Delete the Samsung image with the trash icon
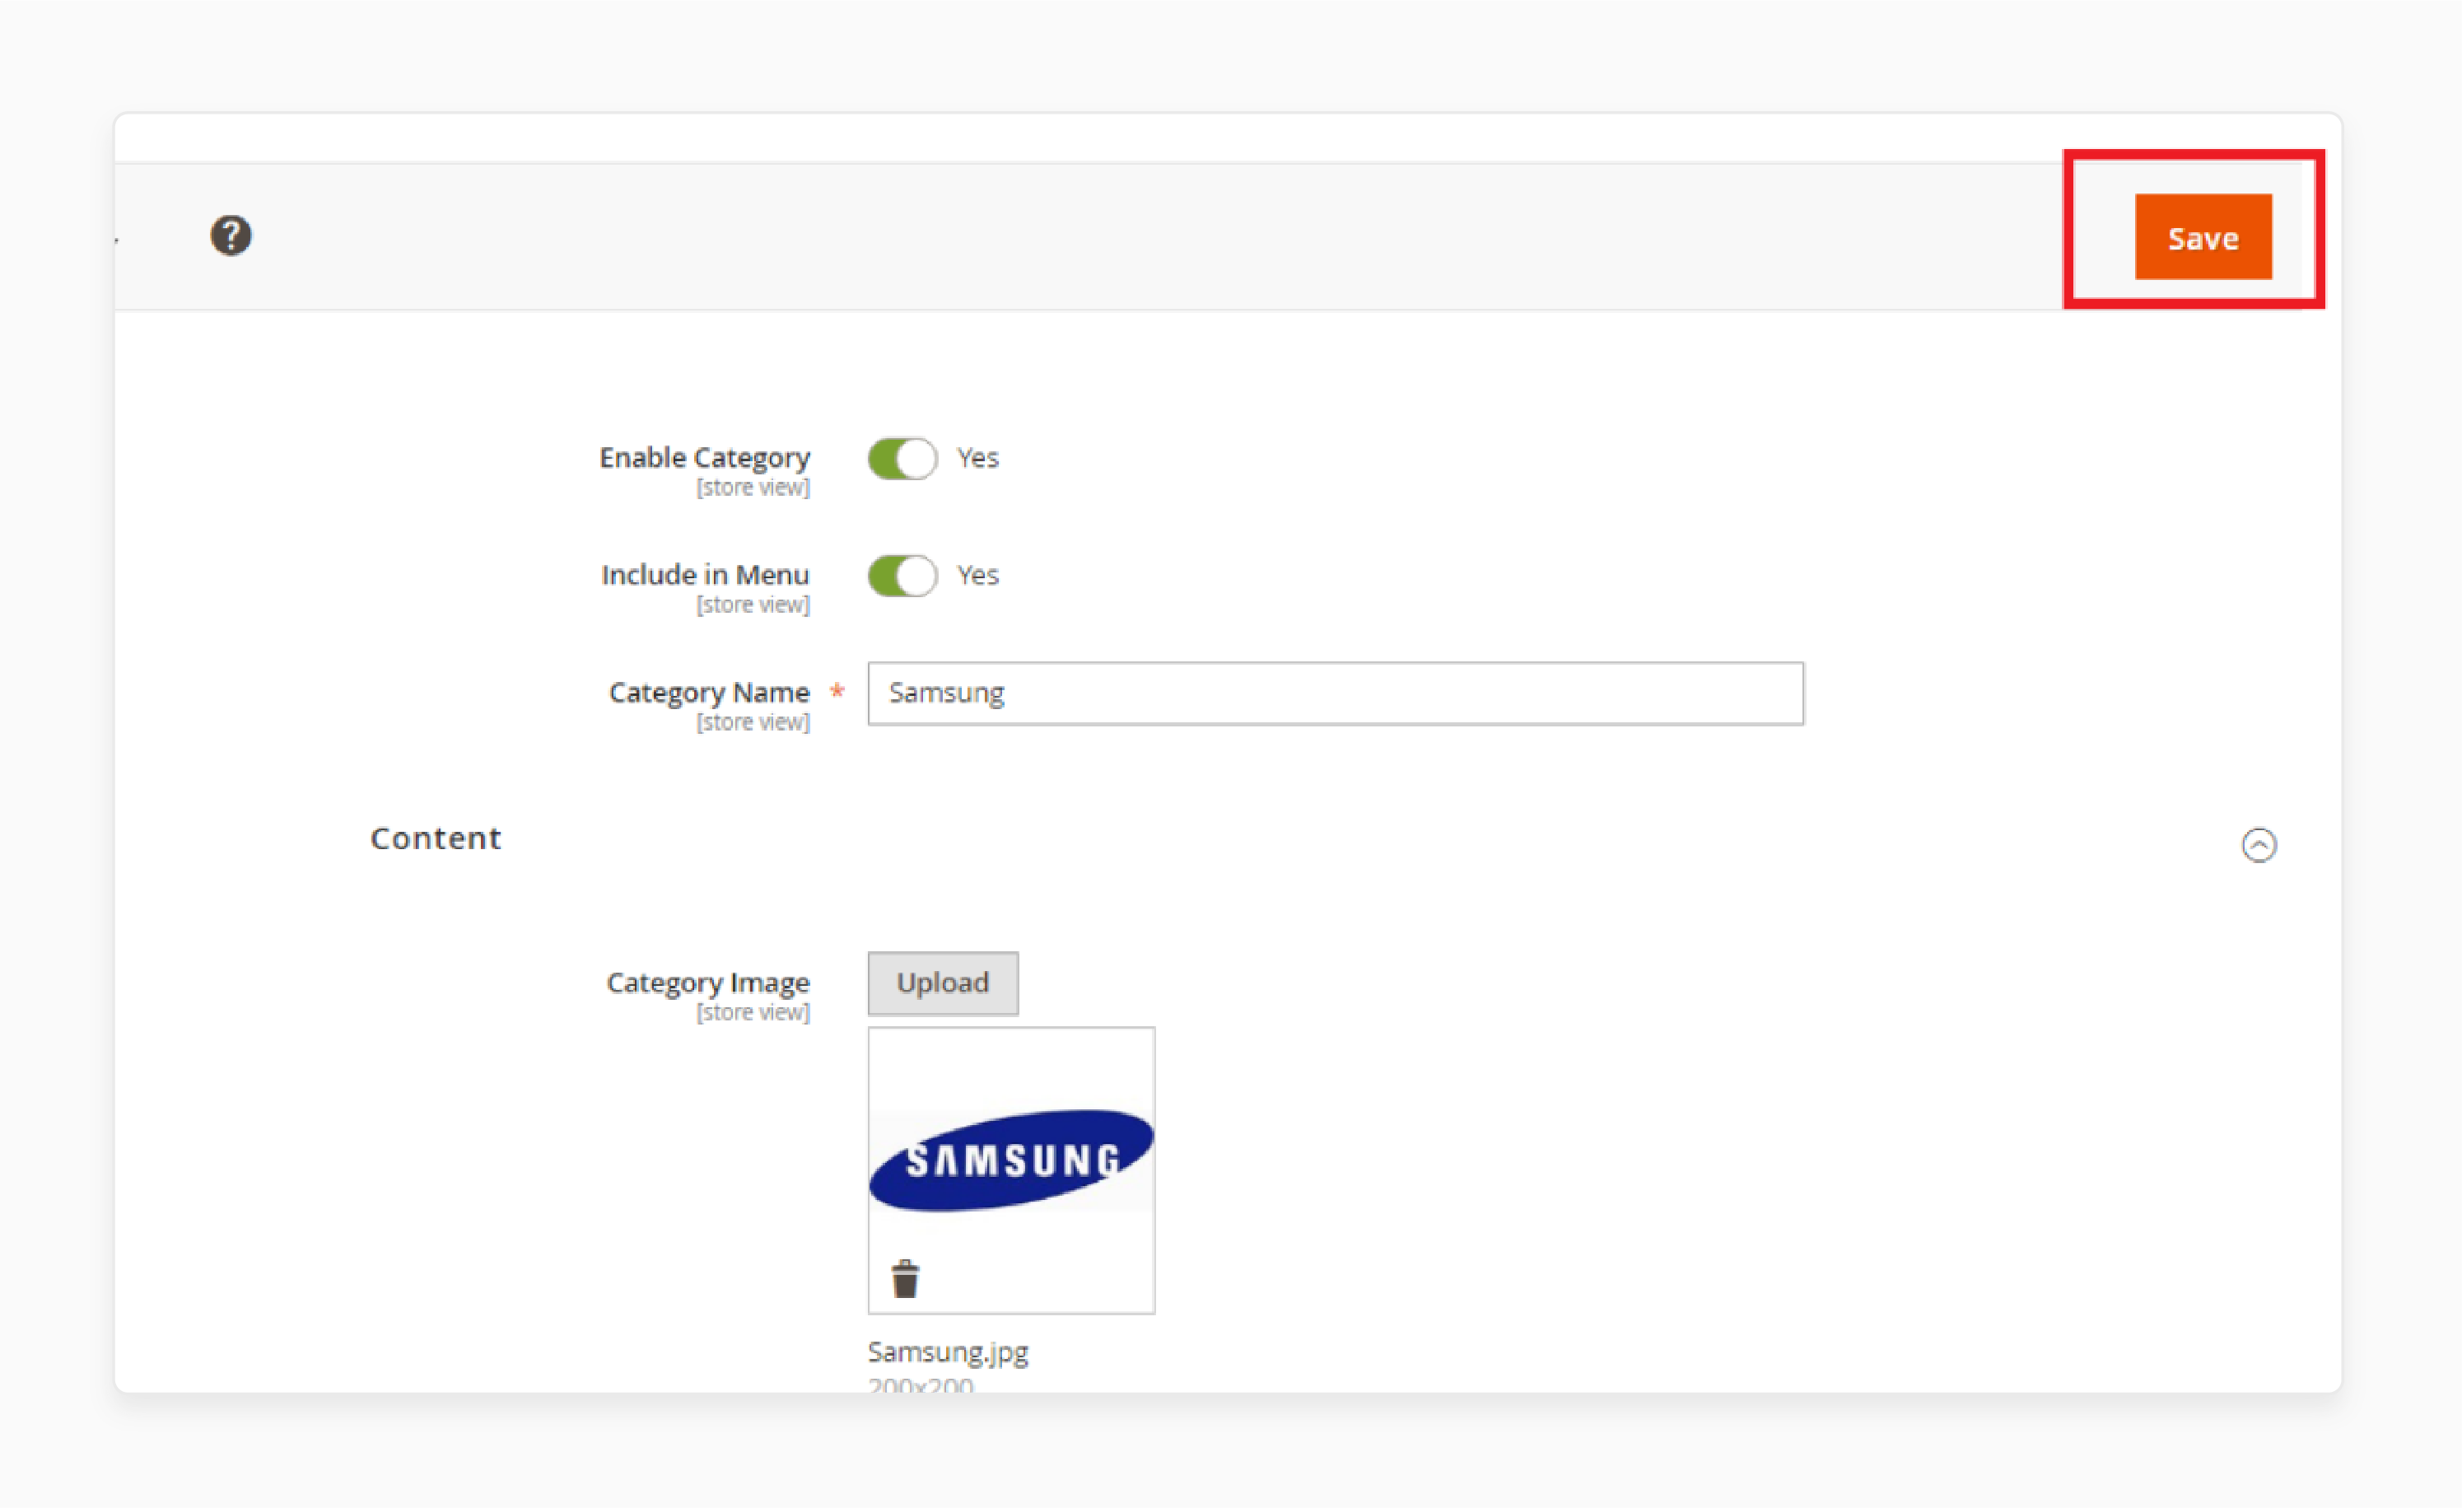2462x1508 pixels. (905, 1279)
